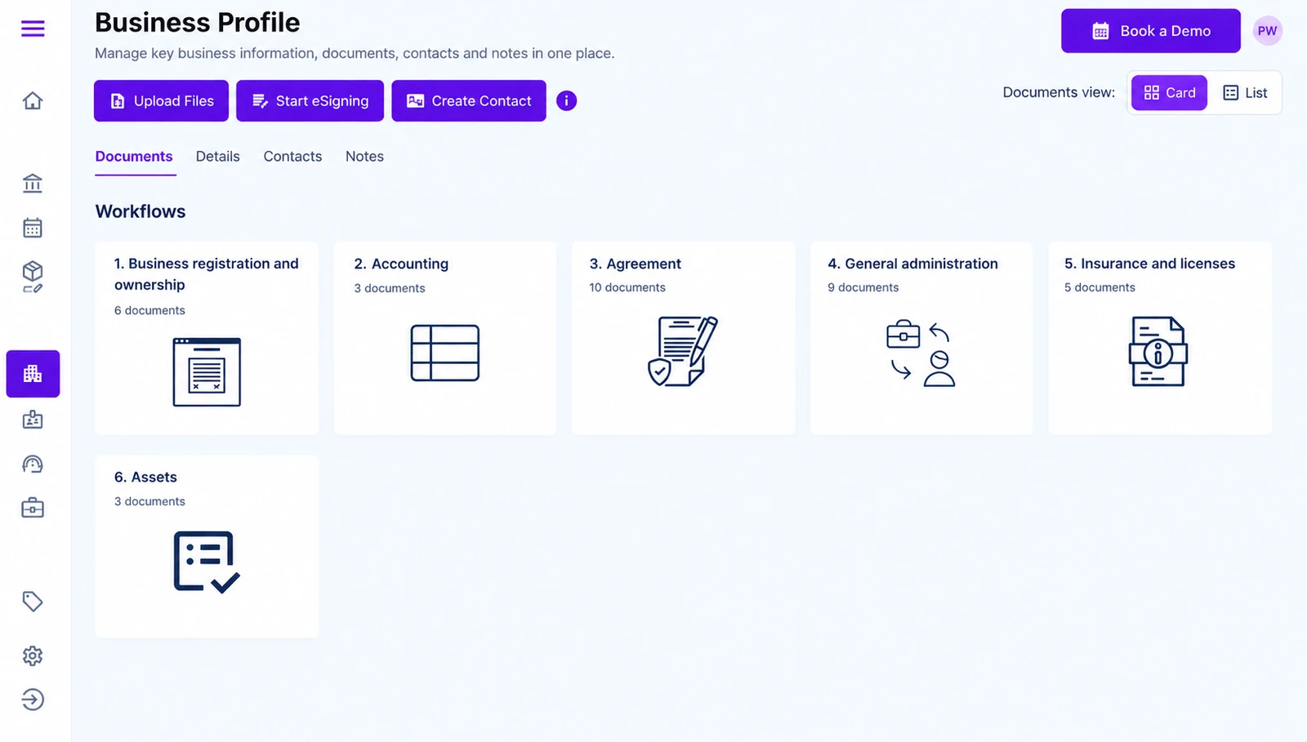Click the Agreement signed document icon
This screenshot has height=742, width=1307.
tap(683, 351)
